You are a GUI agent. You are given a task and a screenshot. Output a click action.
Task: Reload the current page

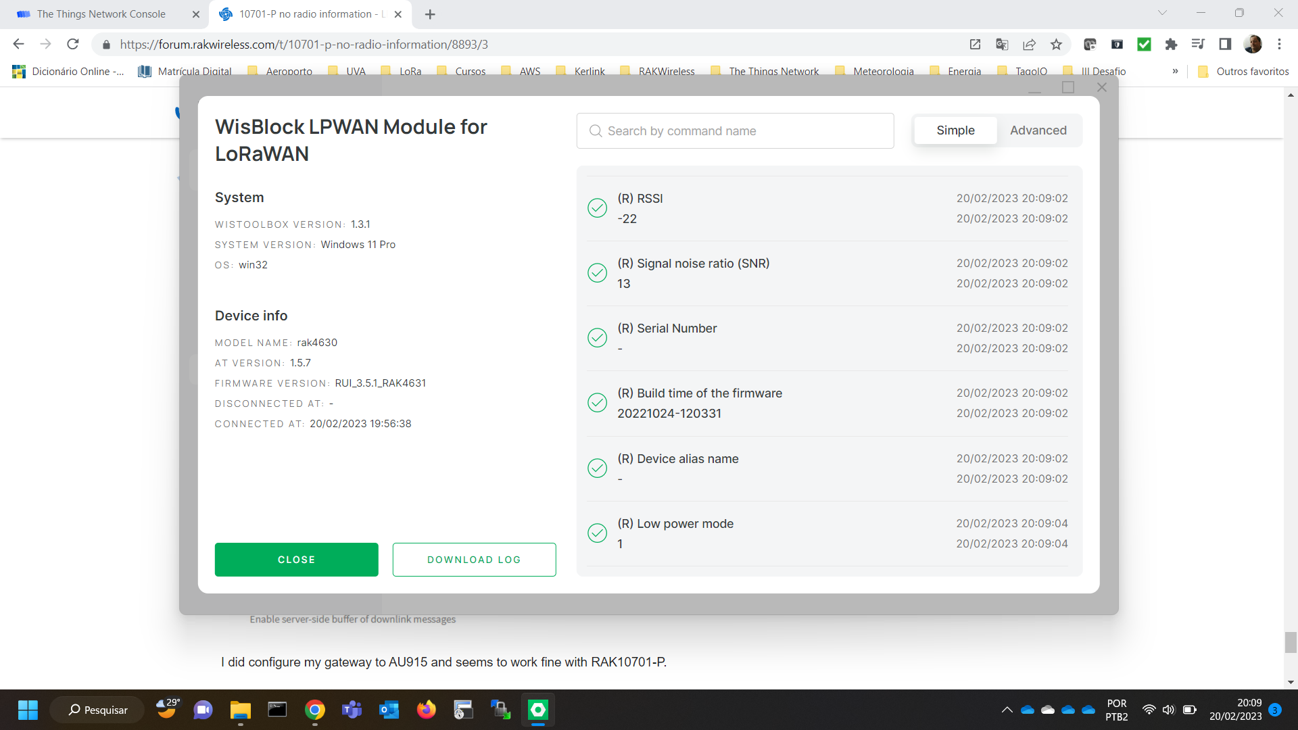[73, 45]
